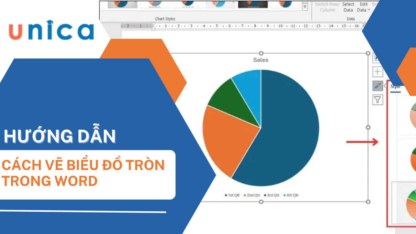Open the Chart Elements plus button
This screenshot has width=416, height=234.
pos(377,72)
